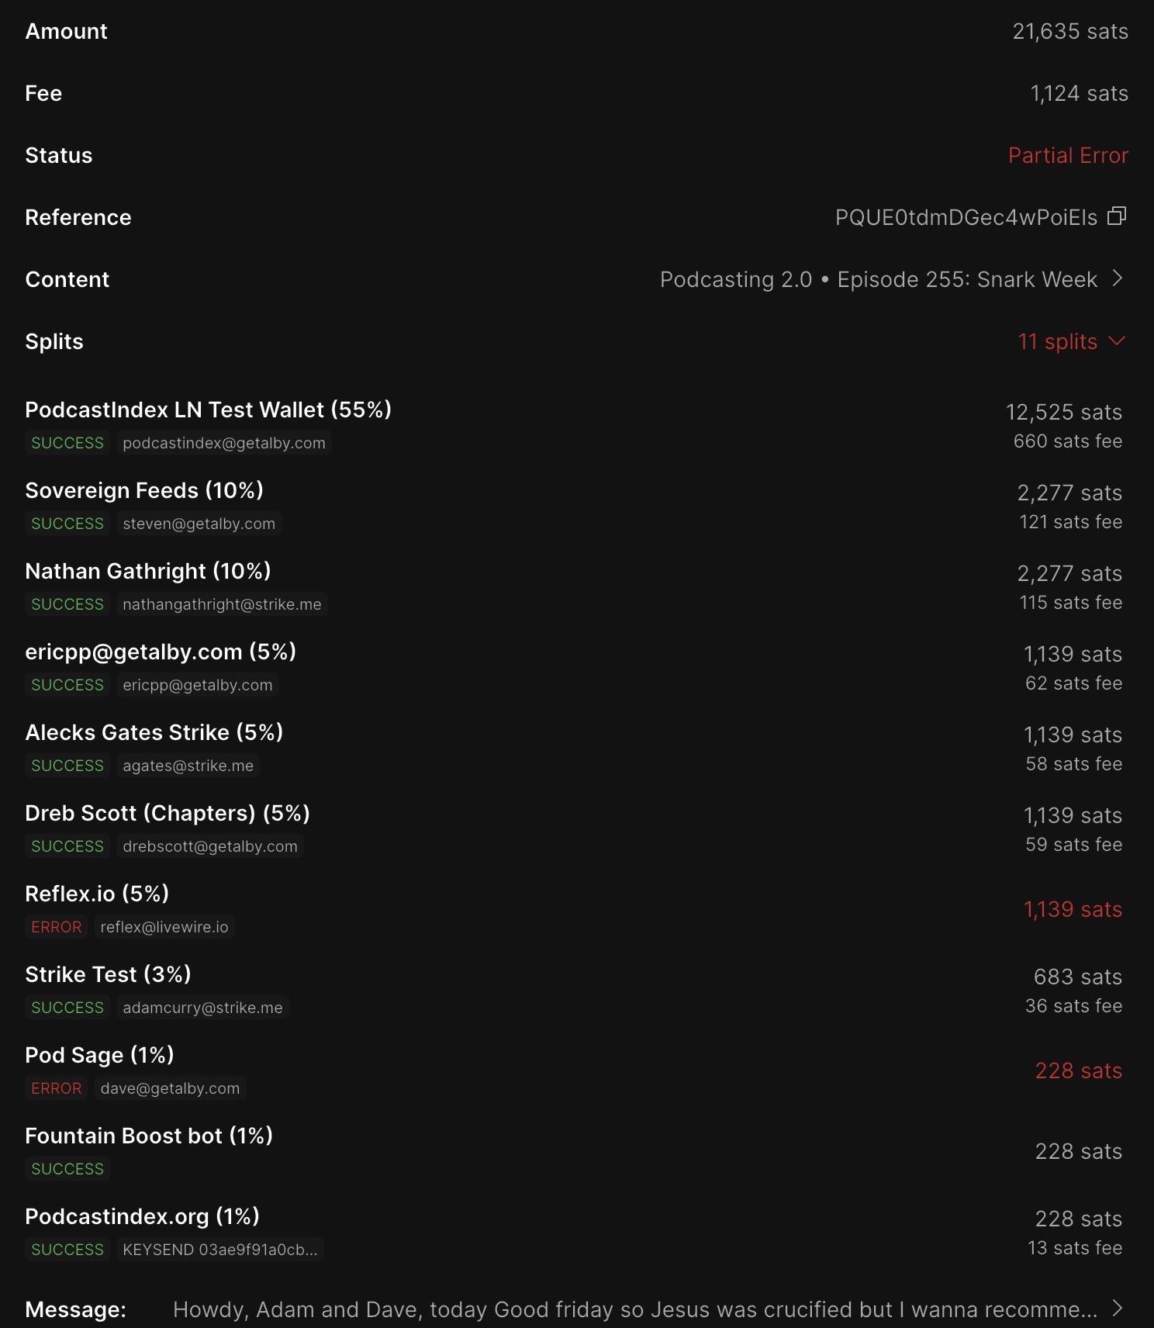Select the podcastindex@getalby.com address tag

pos(224,443)
